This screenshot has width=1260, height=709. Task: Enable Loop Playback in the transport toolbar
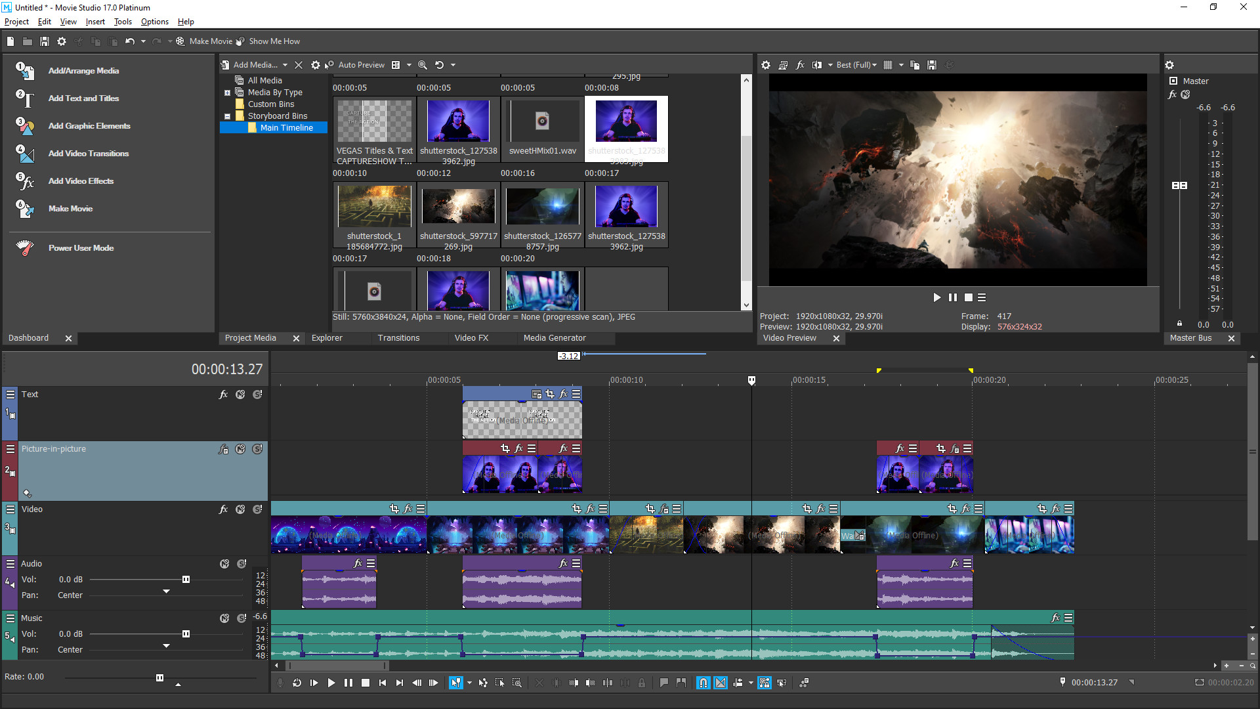pyautogui.click(x=297, y=683)
